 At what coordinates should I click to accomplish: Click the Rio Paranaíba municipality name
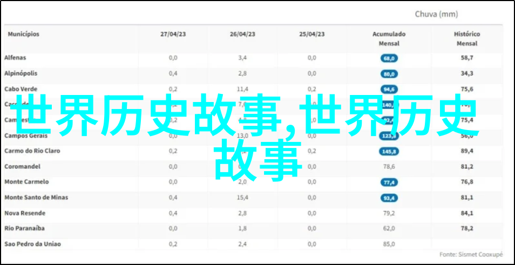pyautogui.click(x=25, y=229)
